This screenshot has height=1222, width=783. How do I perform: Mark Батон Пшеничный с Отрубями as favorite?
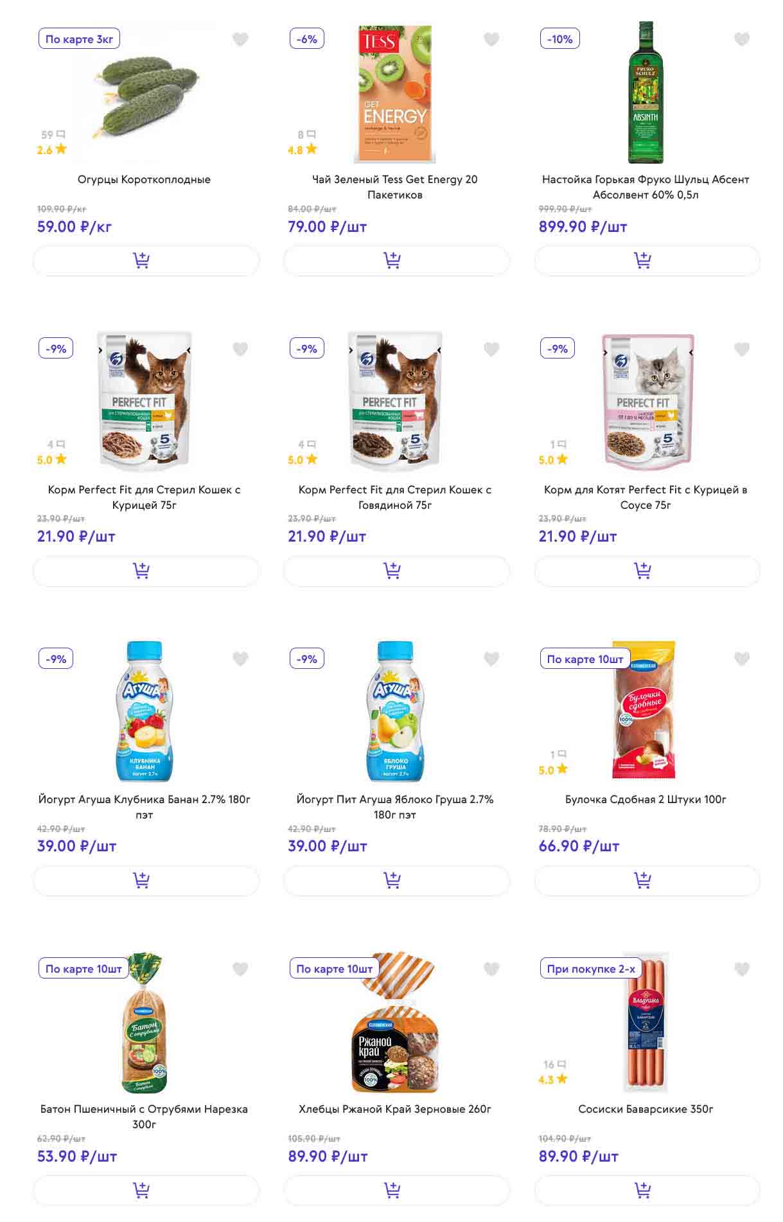240,969
